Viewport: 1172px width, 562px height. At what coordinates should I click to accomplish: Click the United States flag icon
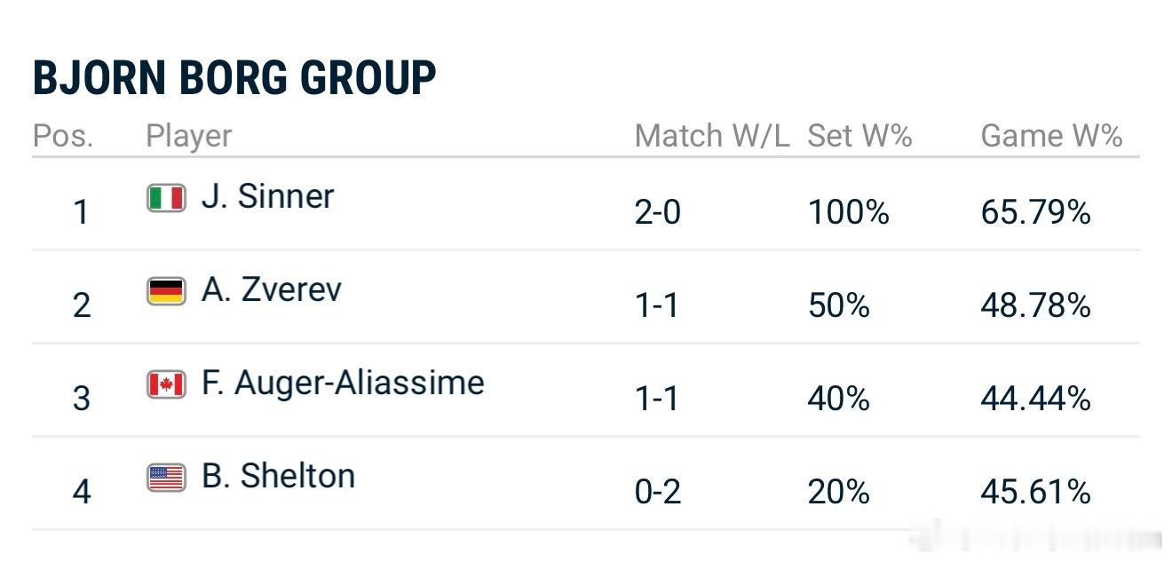point(166,478)
